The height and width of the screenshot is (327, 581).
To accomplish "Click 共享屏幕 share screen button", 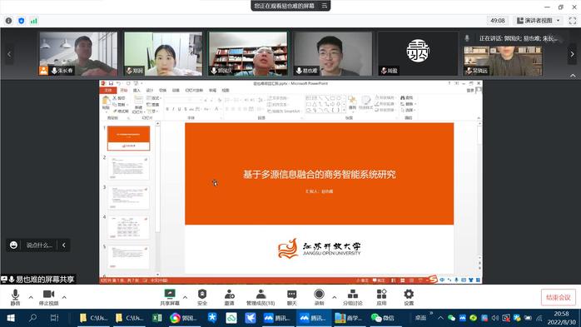I will click(170, 297).
